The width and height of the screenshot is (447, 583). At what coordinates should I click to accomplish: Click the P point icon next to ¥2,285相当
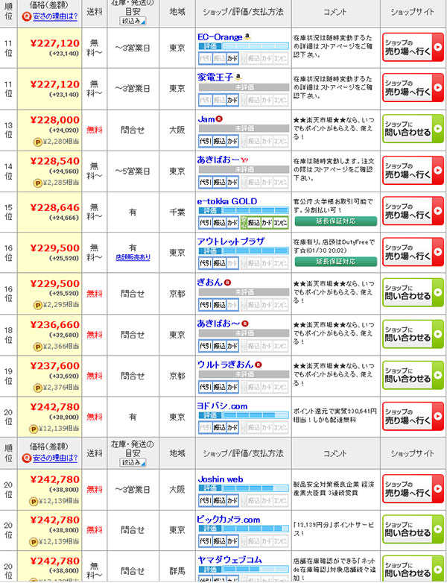(37, 183)
